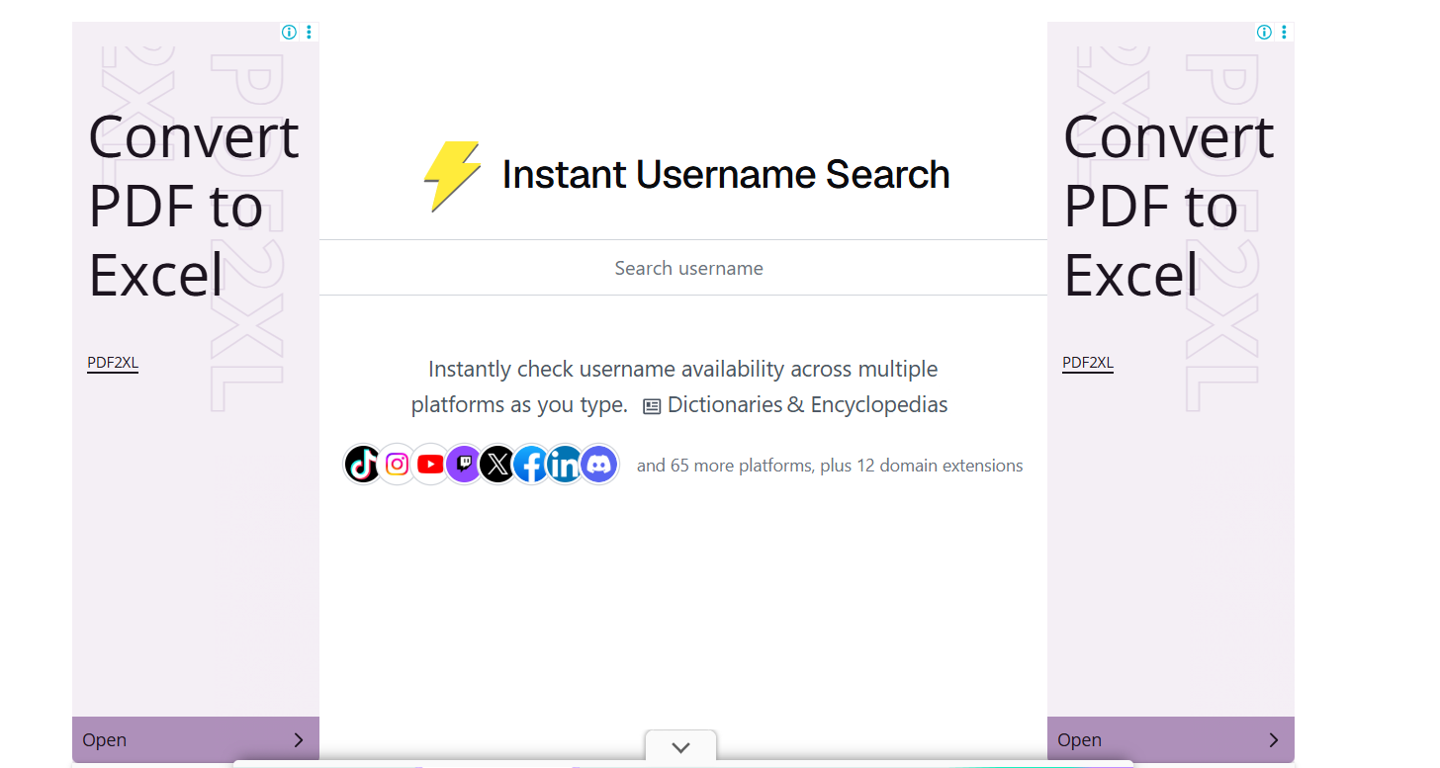Viewport: 1440px width, 768px height.
Task: Click the yellow lightning bolt logo
Action: coord(452,176)
